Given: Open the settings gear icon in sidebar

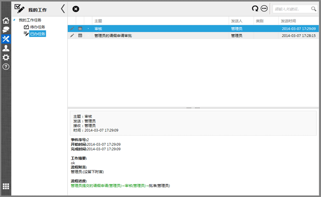Looking at the screenshot, I should (x=6, y=57).
